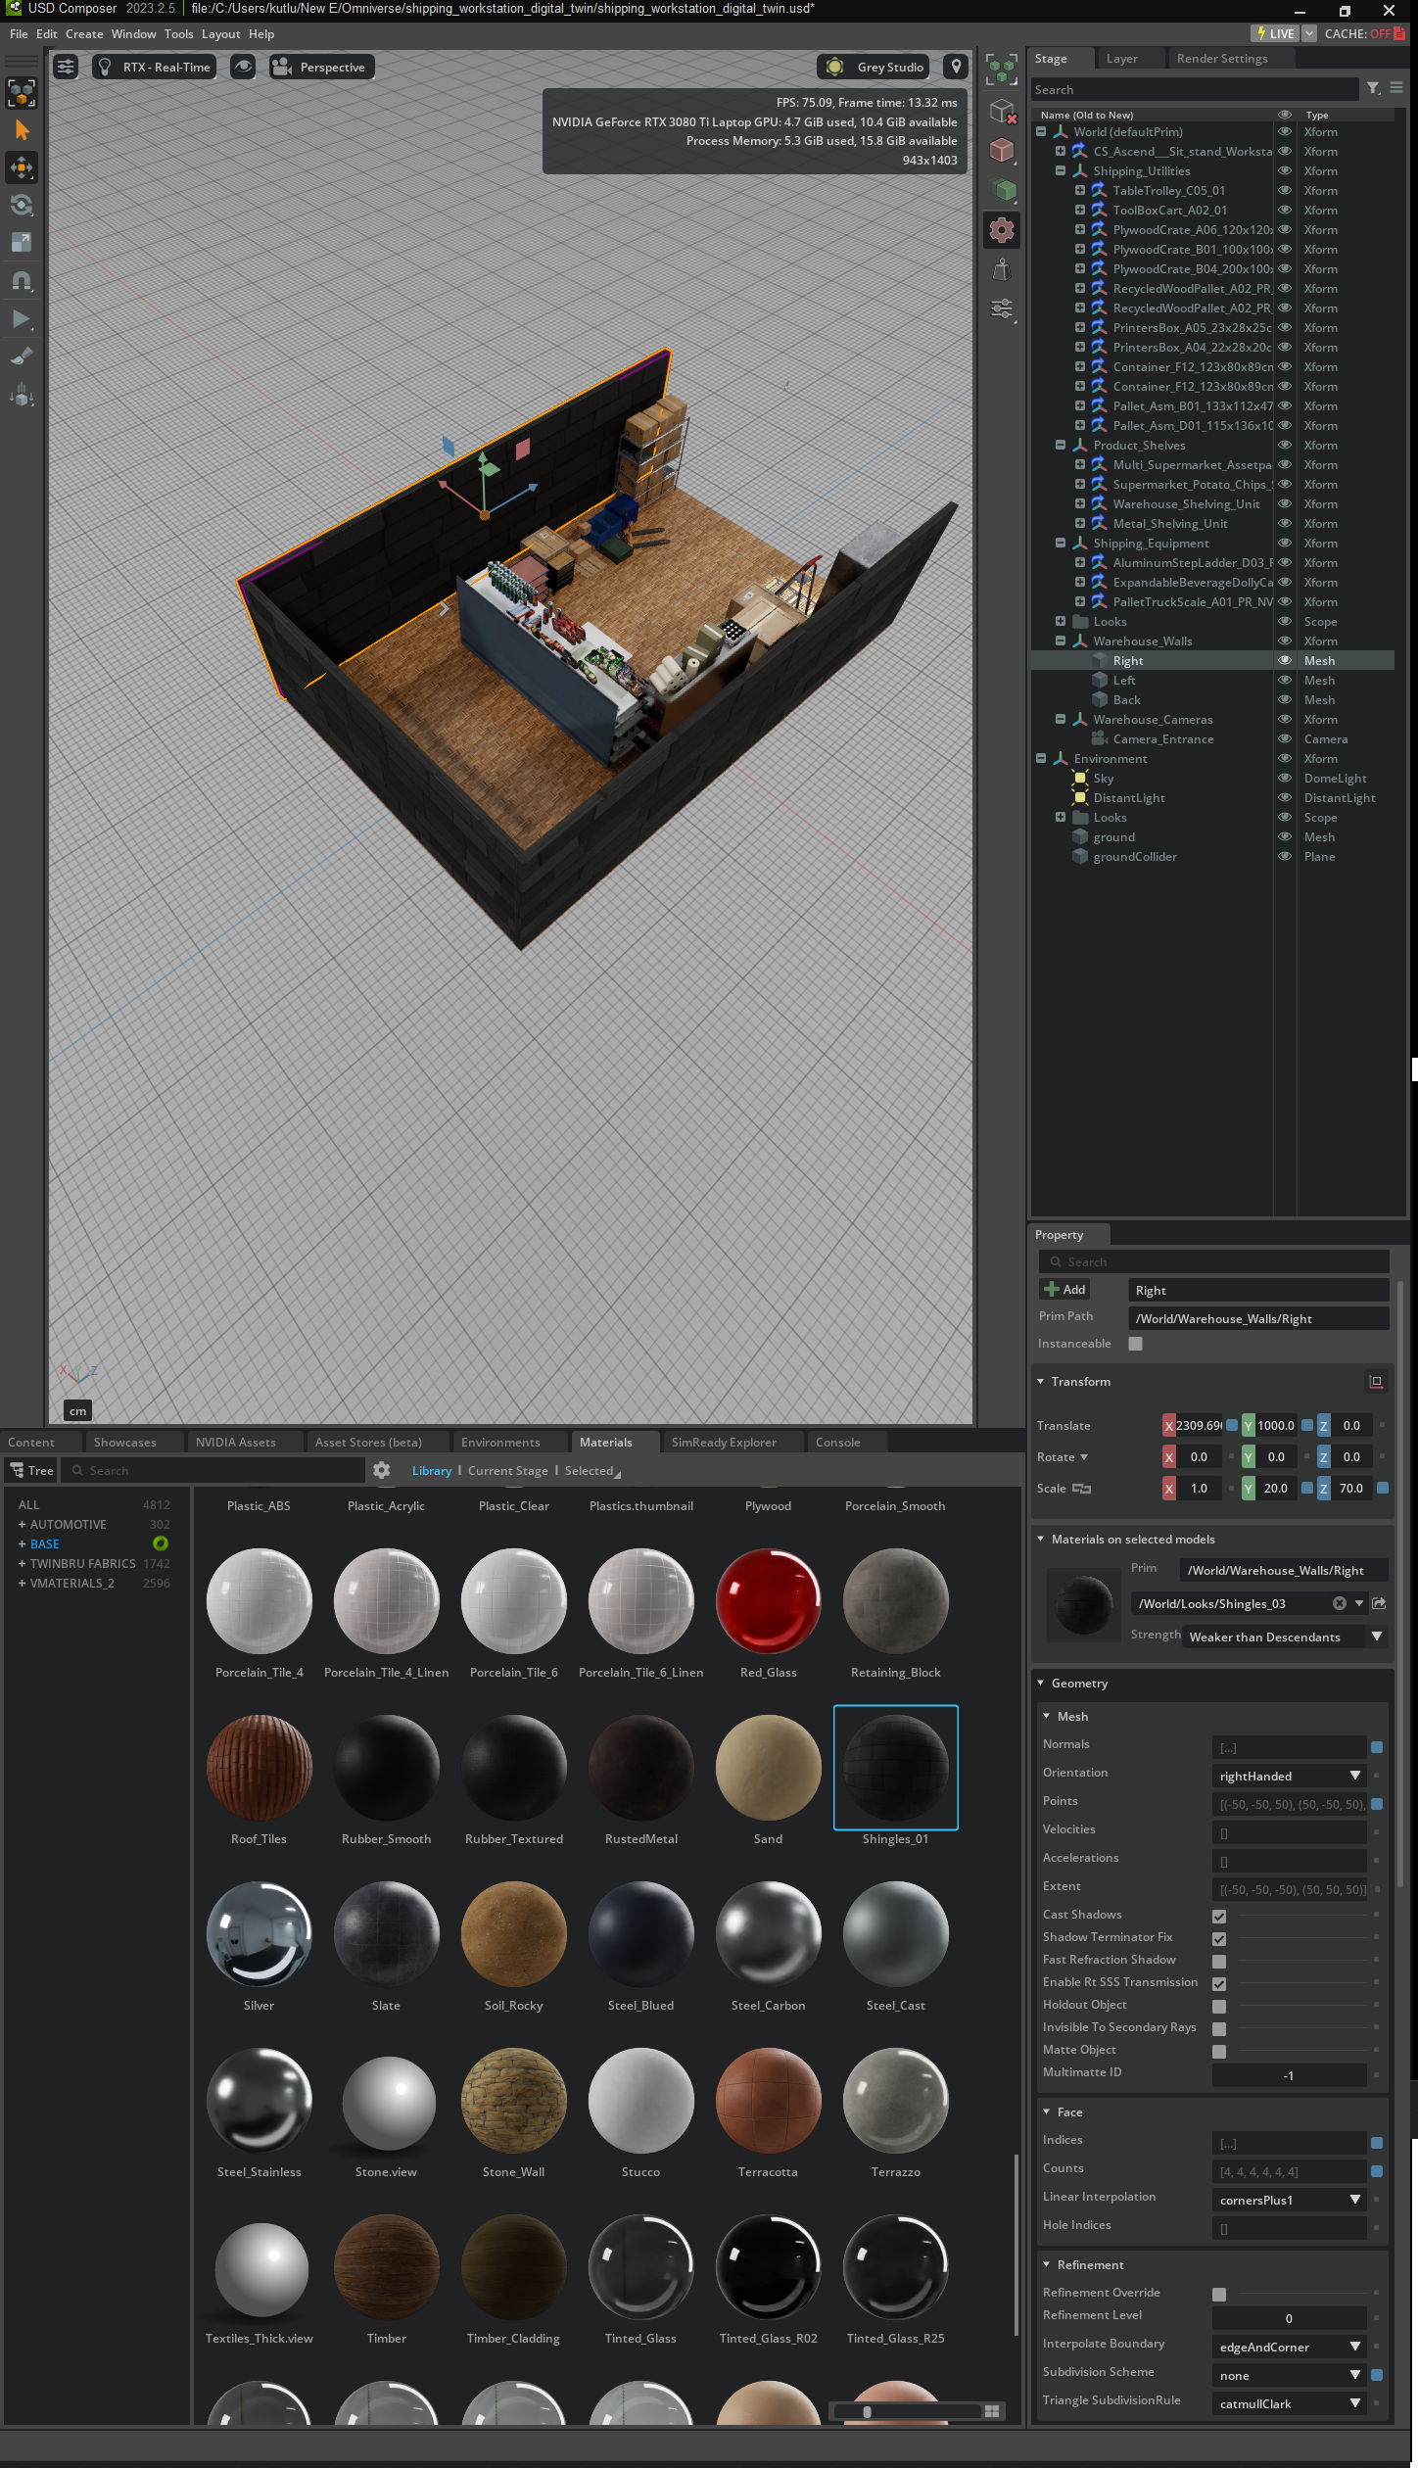
Task: Switch to the Render Settings tab
Action: [x=1222, y=59]
